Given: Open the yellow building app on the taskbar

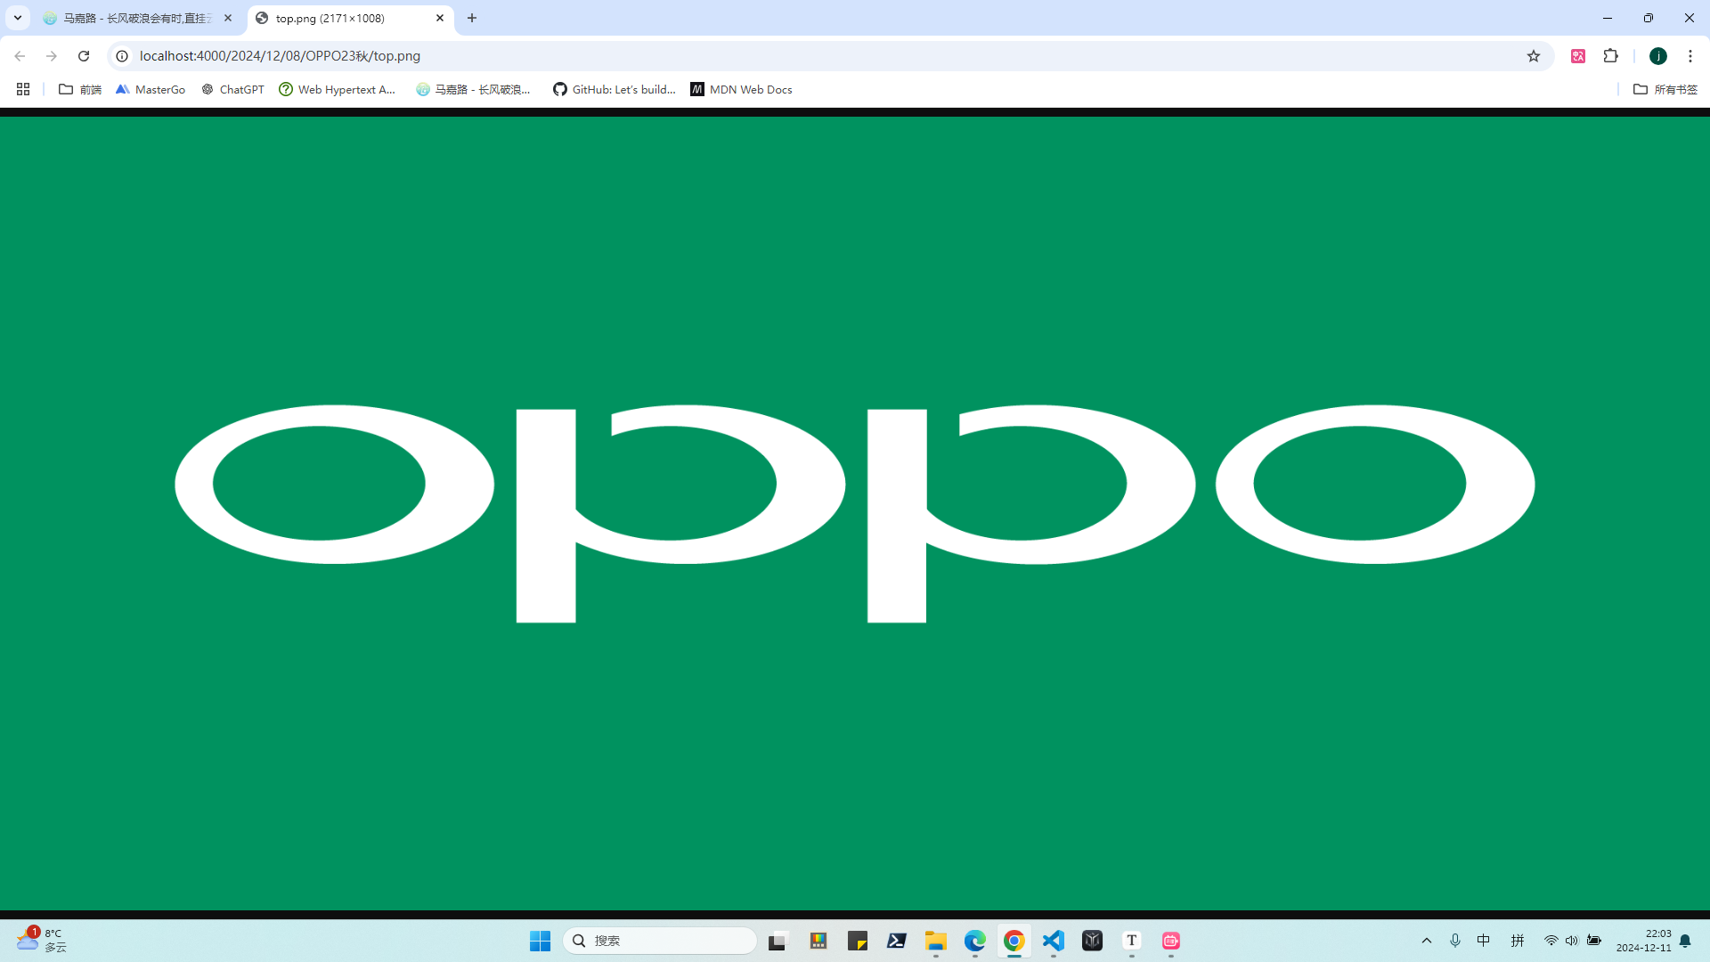Looking at the screenshot, I should coord(818,941).
